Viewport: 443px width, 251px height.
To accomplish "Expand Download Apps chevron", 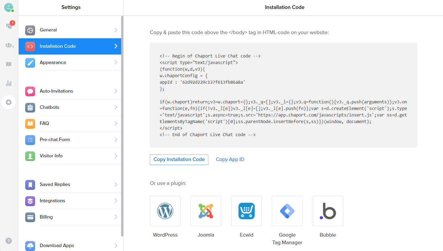I will (116, 245).
